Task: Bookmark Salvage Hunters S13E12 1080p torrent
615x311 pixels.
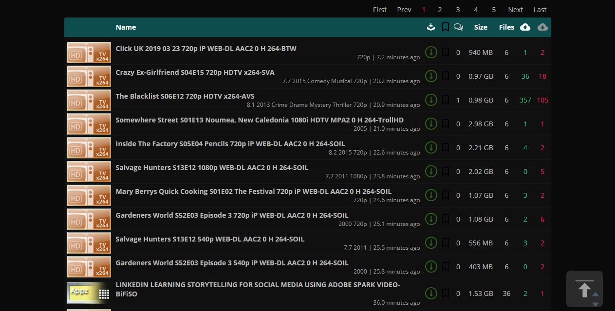Action: click(445, 171)
